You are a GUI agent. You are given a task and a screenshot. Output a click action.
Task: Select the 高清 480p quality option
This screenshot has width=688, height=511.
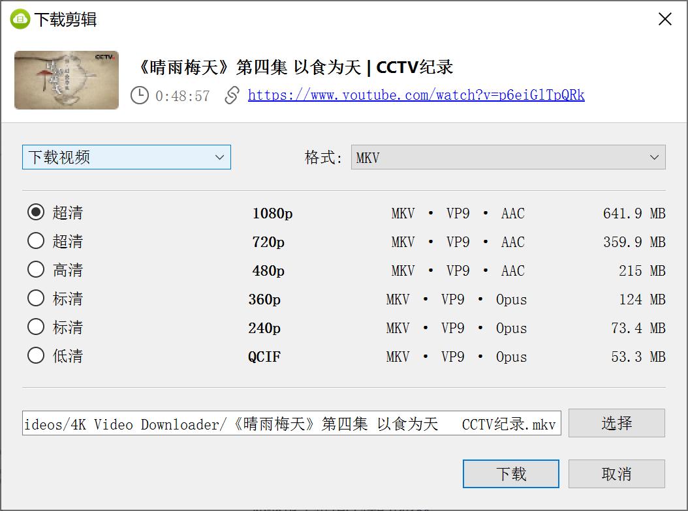(x=36, y=270)
